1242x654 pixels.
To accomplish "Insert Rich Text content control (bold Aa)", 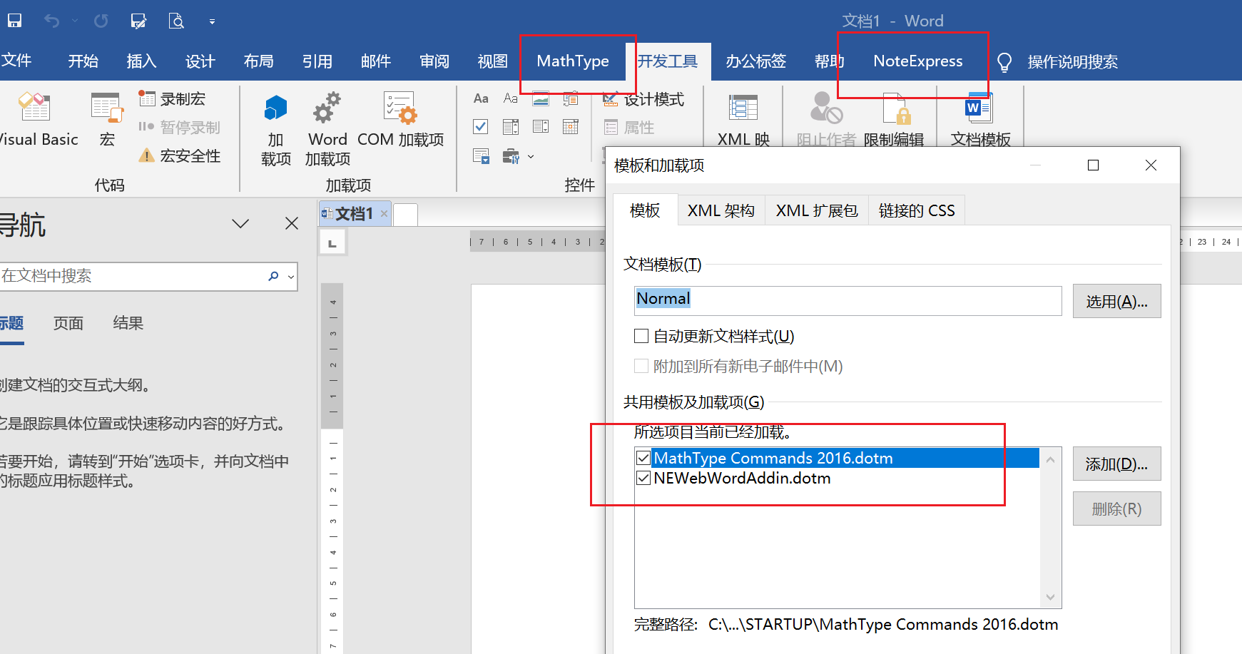I will click(481, 98).
